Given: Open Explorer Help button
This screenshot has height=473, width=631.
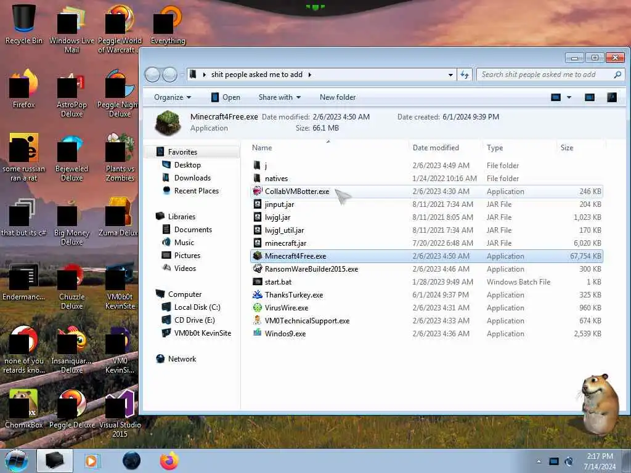Looking at the screenshot, I should 612,97.
